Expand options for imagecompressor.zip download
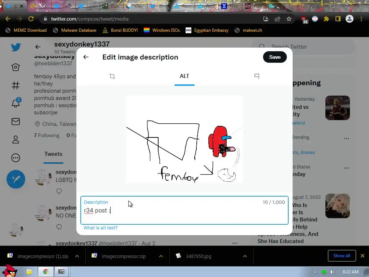The height and width of the screenshot is (277, 369). point(161,256)
